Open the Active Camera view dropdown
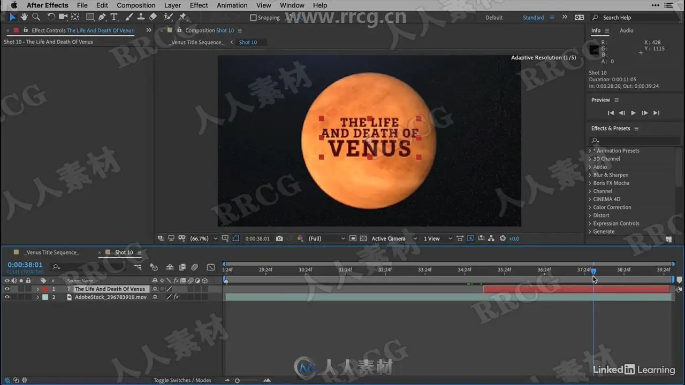Image resolution: width=685 pixels, height=385 pixels. click(394, 238)
